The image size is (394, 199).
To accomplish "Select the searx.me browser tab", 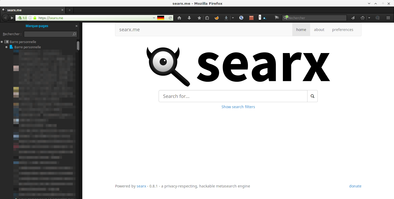I will (33, 10).
